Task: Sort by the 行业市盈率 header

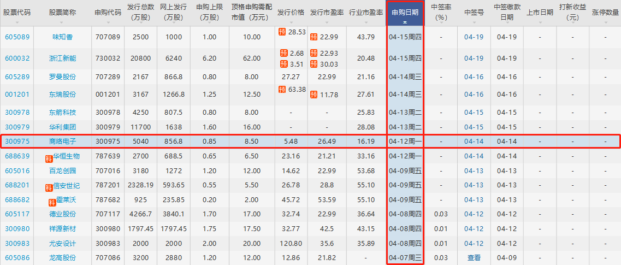Action: [x=366, y=13]
